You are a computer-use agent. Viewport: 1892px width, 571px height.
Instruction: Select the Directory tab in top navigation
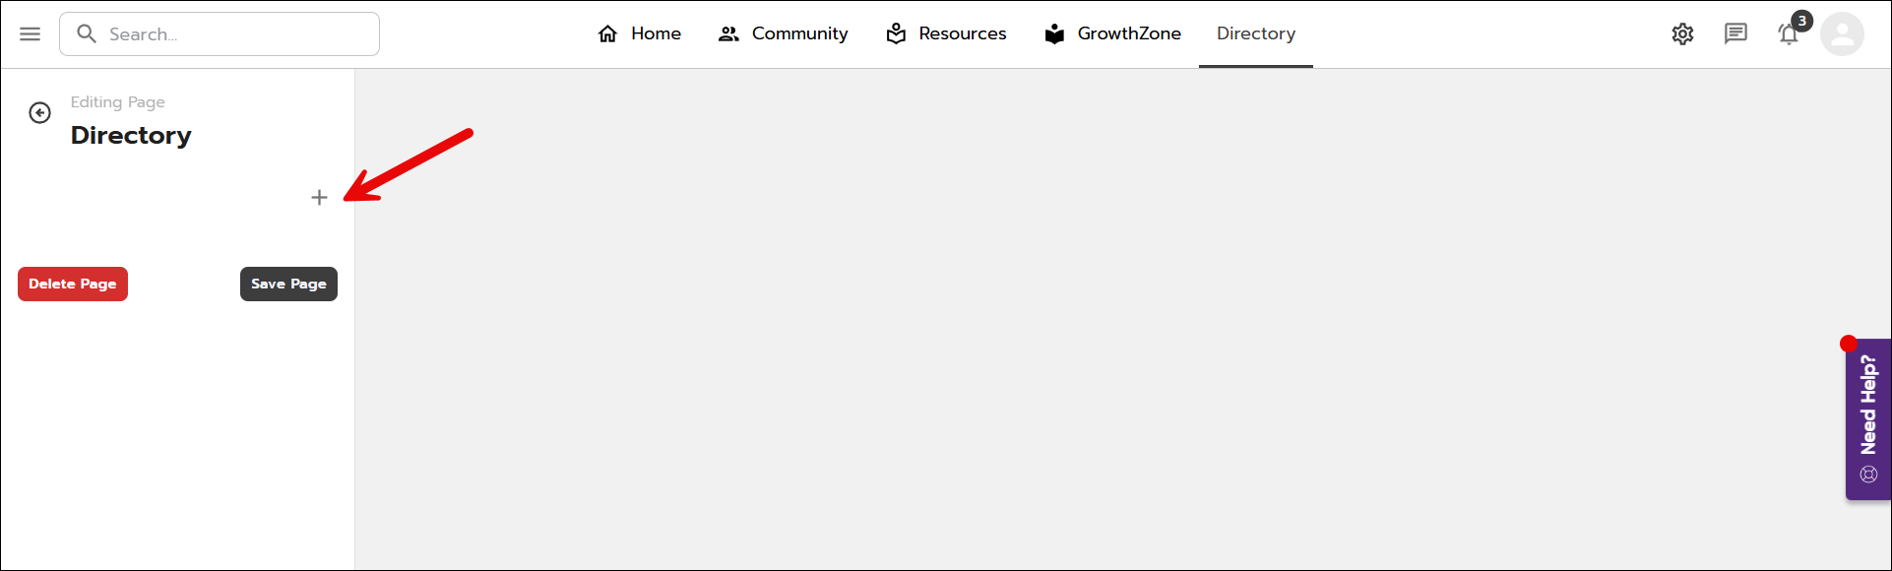tap(1255, 33)
